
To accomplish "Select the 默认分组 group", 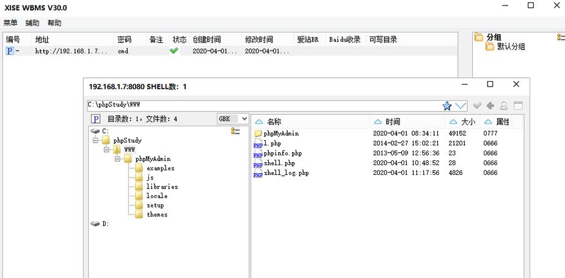I will pyautogui.click(x=511, y=46).
